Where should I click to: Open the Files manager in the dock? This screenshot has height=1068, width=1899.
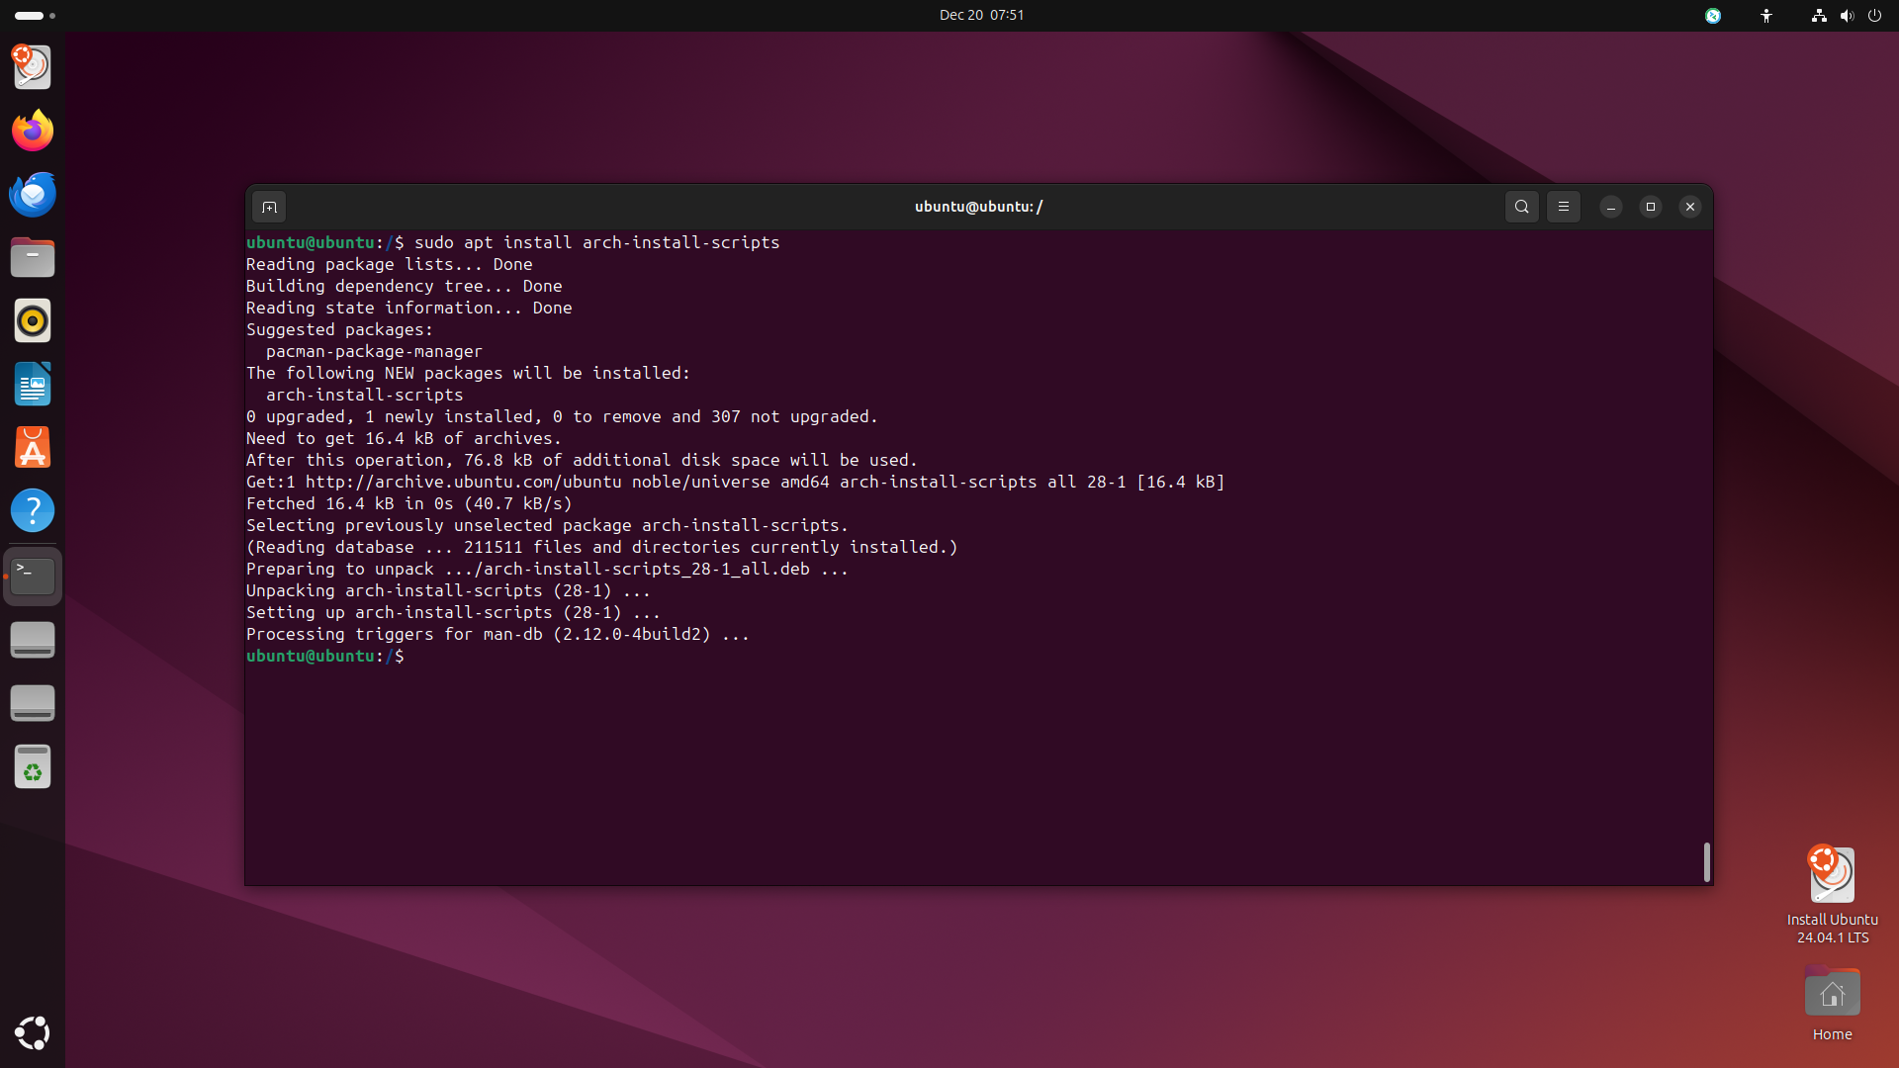coord(33,257)
